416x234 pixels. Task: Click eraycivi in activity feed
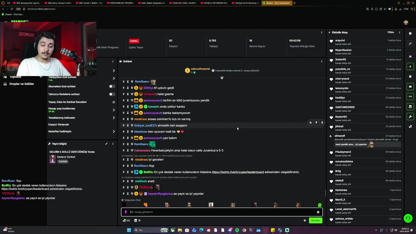340,41
